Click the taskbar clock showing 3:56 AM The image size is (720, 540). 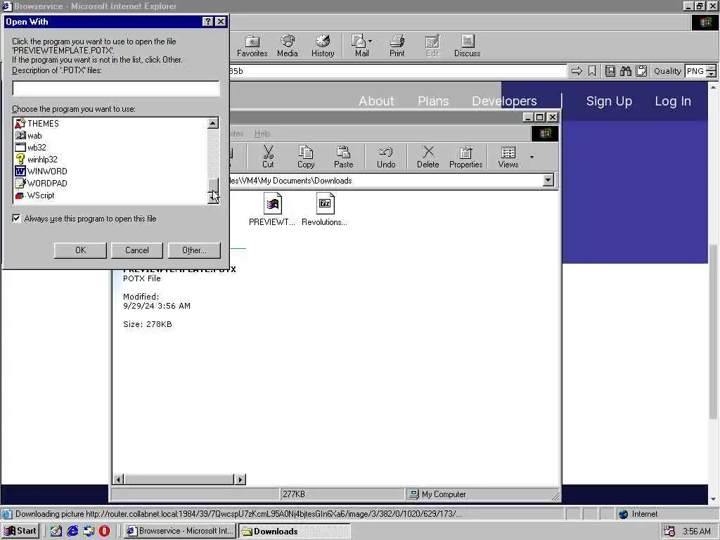(697, 532)
